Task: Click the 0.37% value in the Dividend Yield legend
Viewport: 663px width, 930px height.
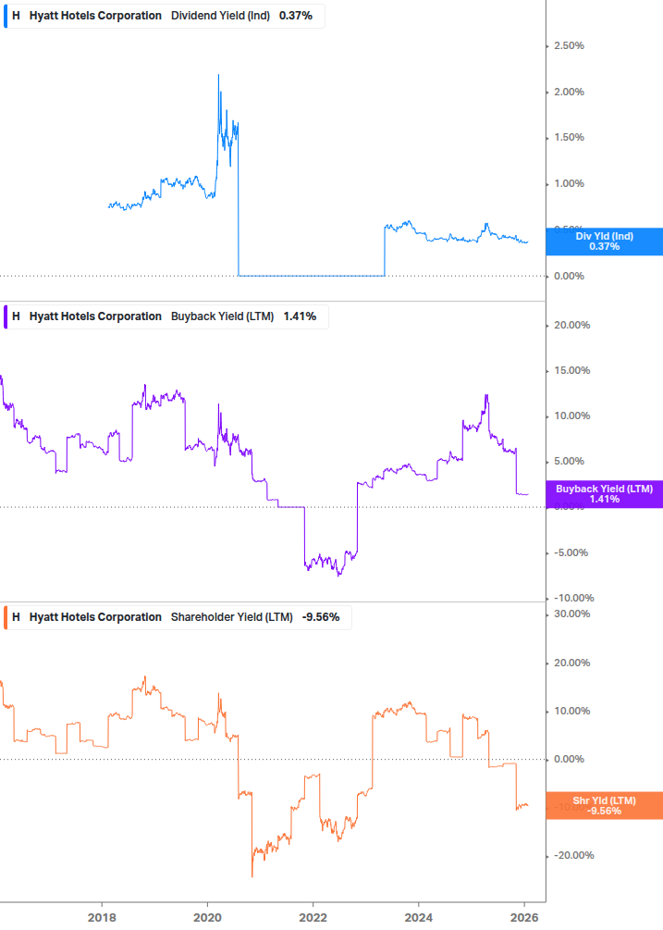Action: [296, 16]
